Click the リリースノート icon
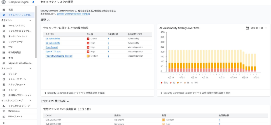 [4, 117]
